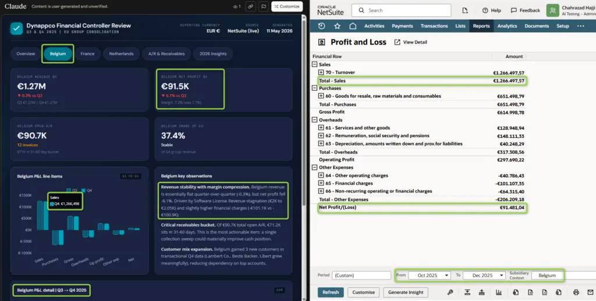Toggle the Q3 legend swatch in chart
596x301 pixels.
69,190
